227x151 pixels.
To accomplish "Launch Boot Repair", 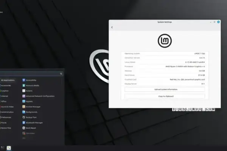I will 29,128.
